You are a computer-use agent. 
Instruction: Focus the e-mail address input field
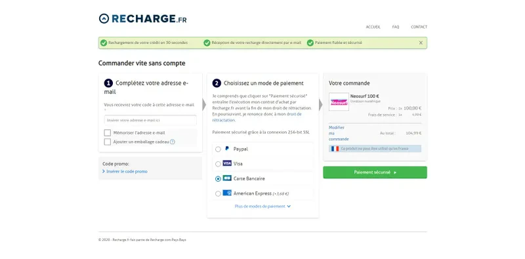(x=150, y=120)
